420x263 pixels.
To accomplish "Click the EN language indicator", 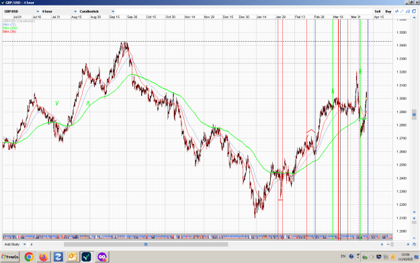I will tap(343, 256).
